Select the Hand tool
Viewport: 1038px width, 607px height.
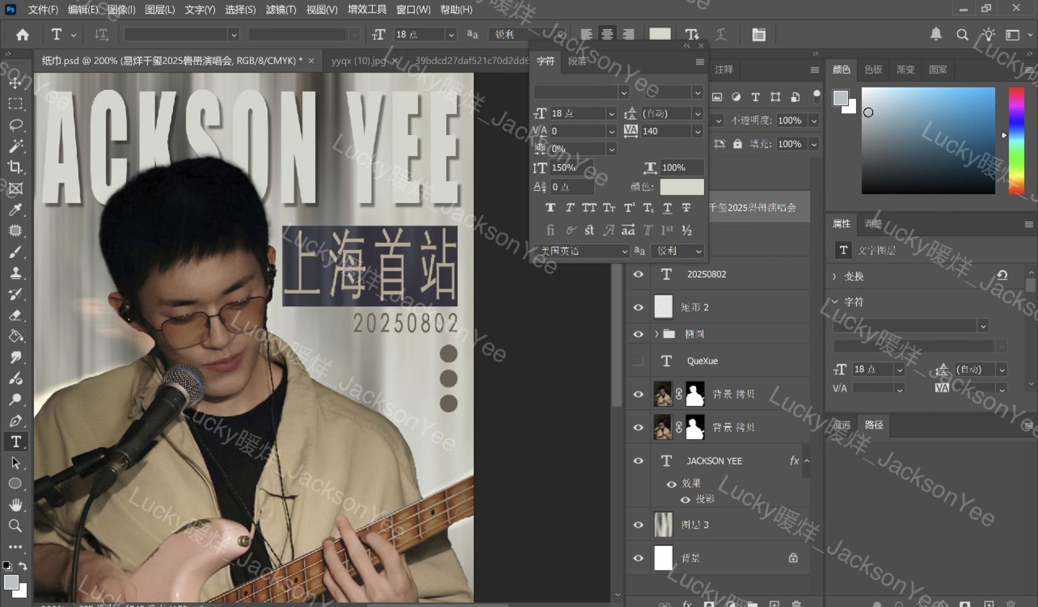pyautogui.click(x=15, y=505)
